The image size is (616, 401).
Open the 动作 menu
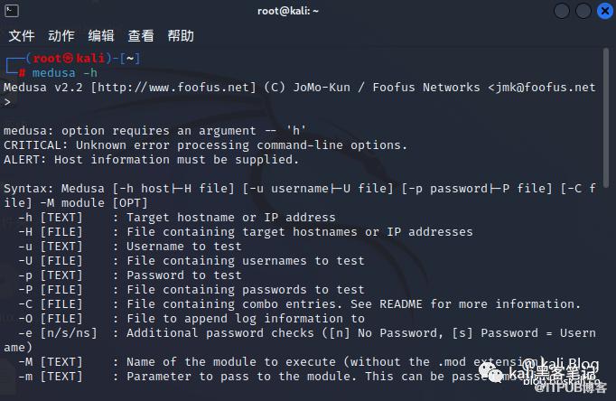(x=61, y=36)
